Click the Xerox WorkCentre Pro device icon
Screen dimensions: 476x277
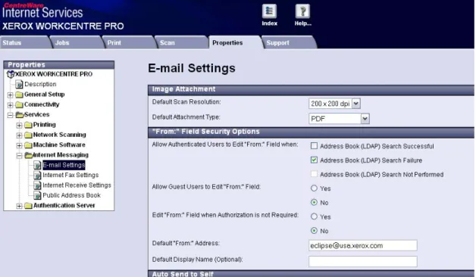[x=11, y=74]
